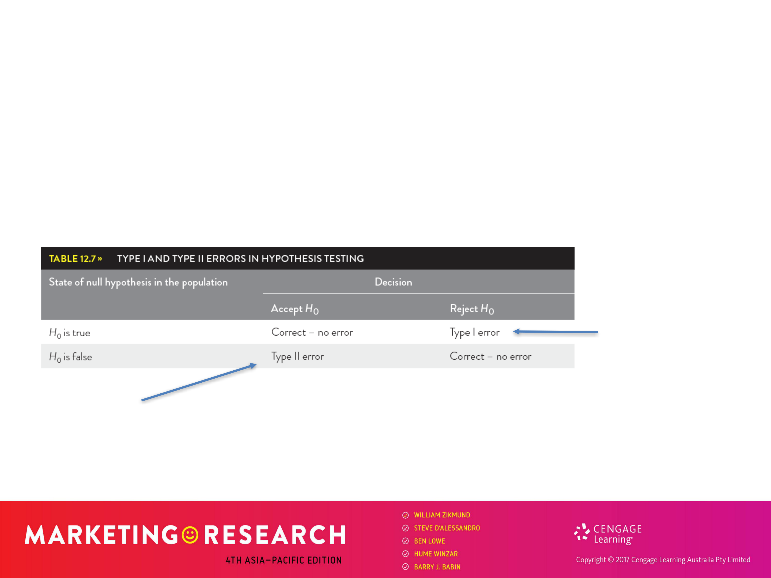
Task: Click the copyright 2017 Cengage Learning notice
Action: (x=663, y=560)
